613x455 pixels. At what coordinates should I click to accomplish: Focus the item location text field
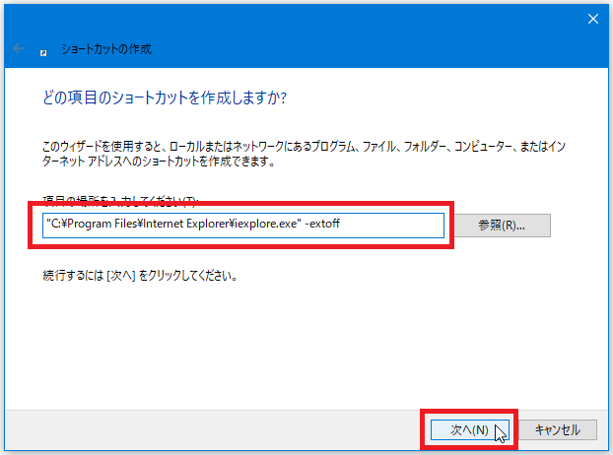coord(394,225)
